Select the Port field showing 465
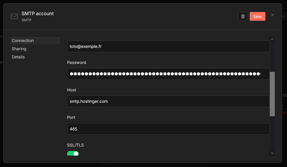287x167 pixels. point(168,129)
